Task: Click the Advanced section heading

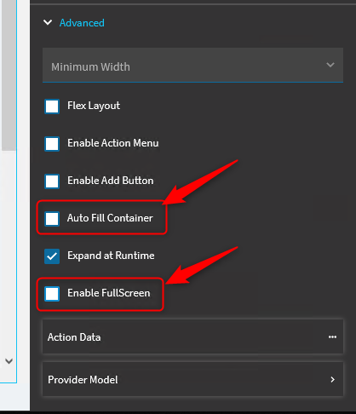Action: tap(82, 23)
